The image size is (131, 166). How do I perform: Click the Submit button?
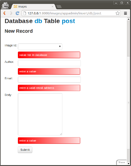tap(25, 150)
